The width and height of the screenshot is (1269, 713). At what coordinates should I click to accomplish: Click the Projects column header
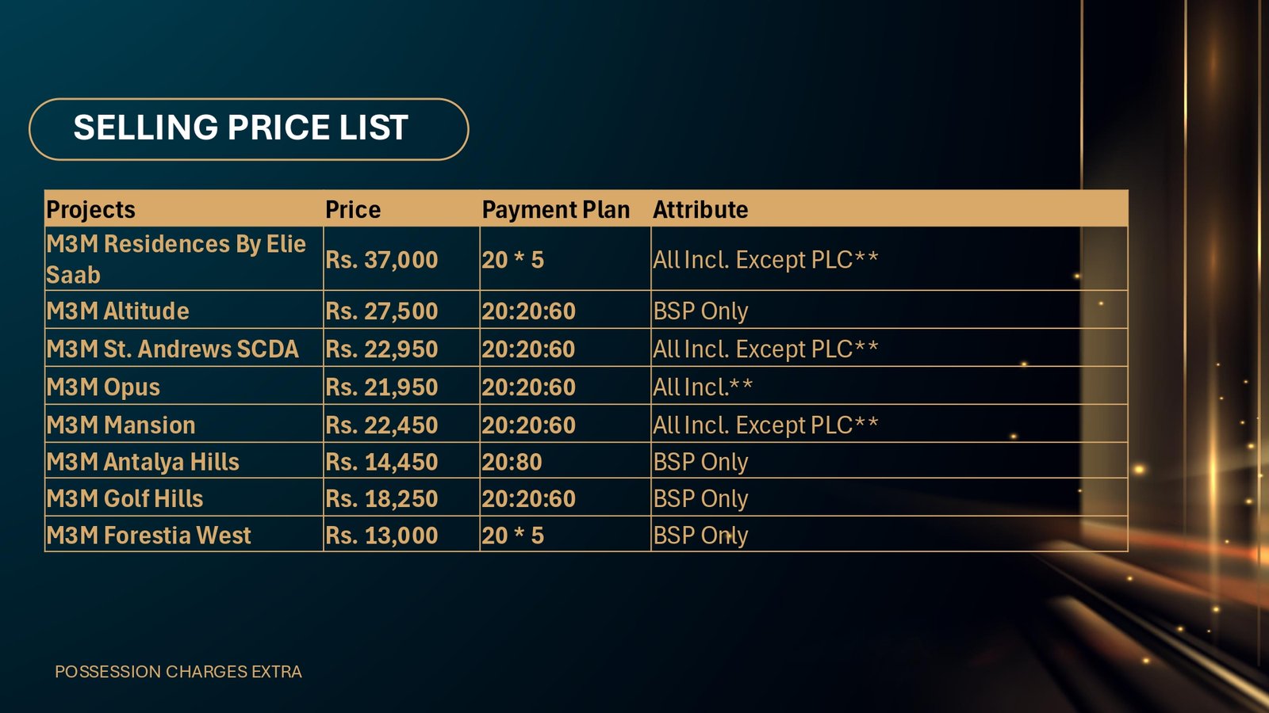pos(91,210)
